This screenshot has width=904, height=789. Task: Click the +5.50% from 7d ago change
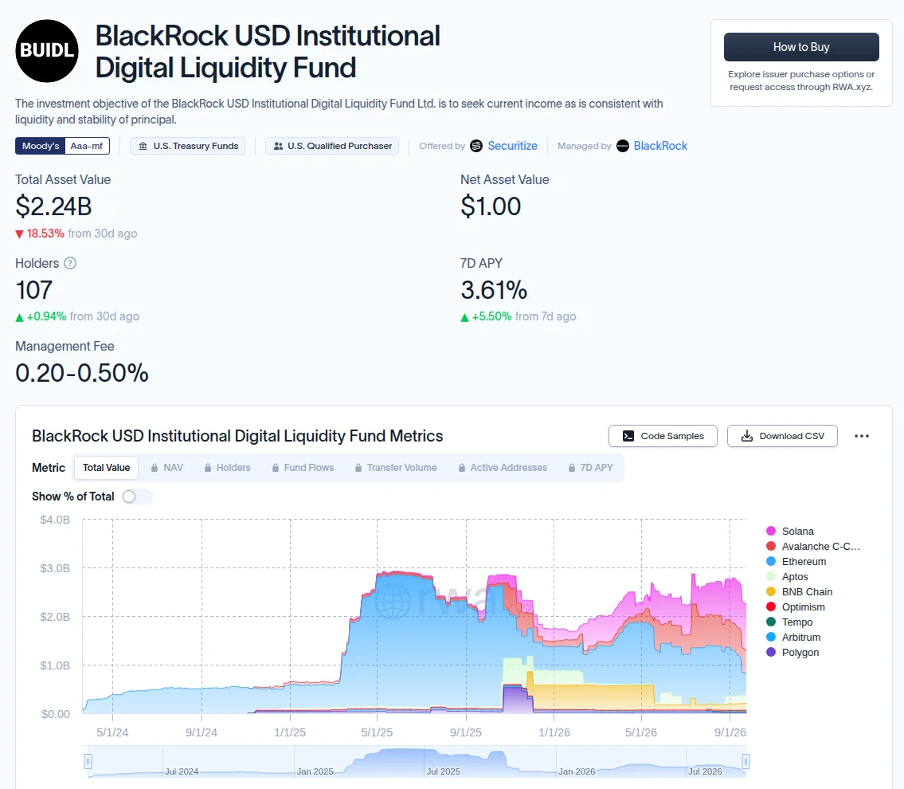tap(519, 316)
